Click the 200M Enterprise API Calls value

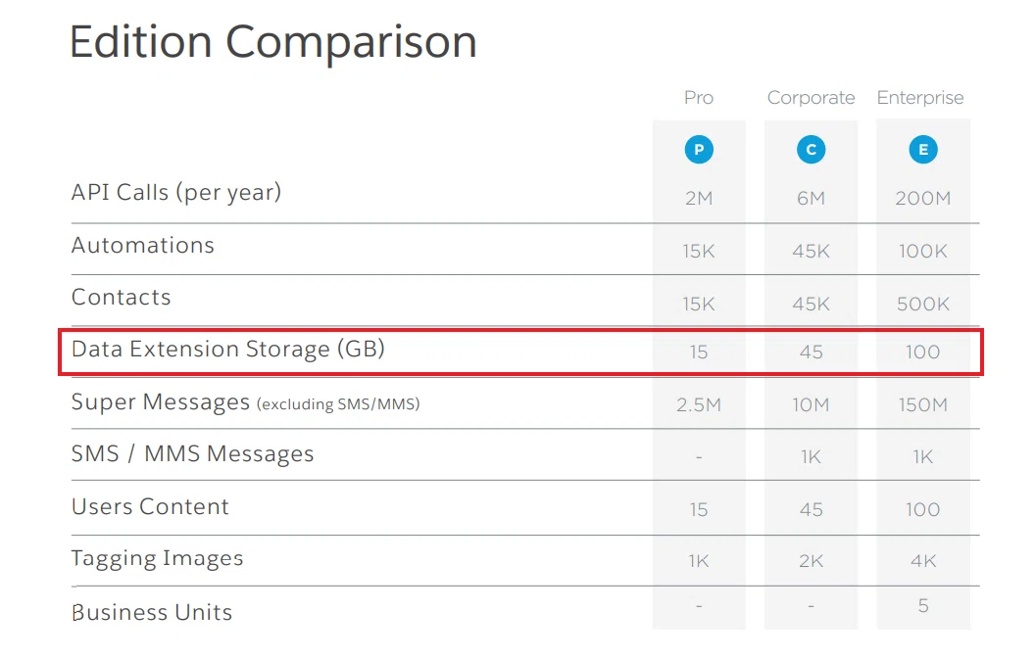923,199
